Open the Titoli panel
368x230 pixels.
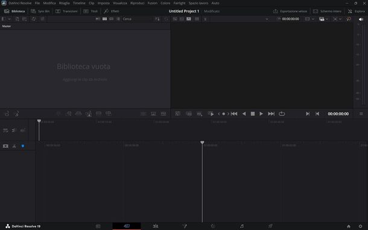click(x=90, y=11)
